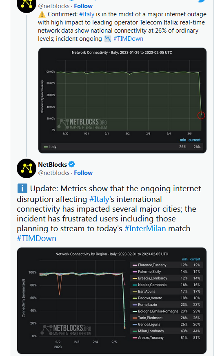Click the NetBlocks avatar of the second tweet

point(27,168)
